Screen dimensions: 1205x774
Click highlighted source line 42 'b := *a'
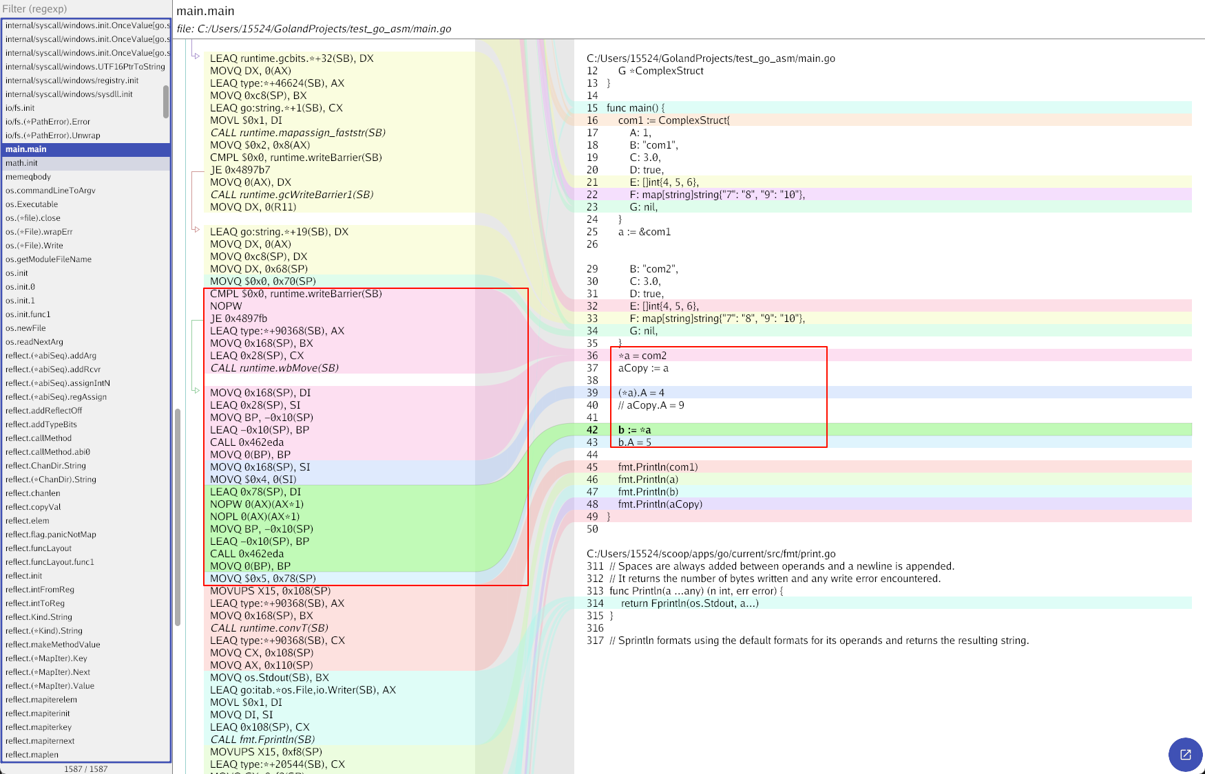click(634, 430)
